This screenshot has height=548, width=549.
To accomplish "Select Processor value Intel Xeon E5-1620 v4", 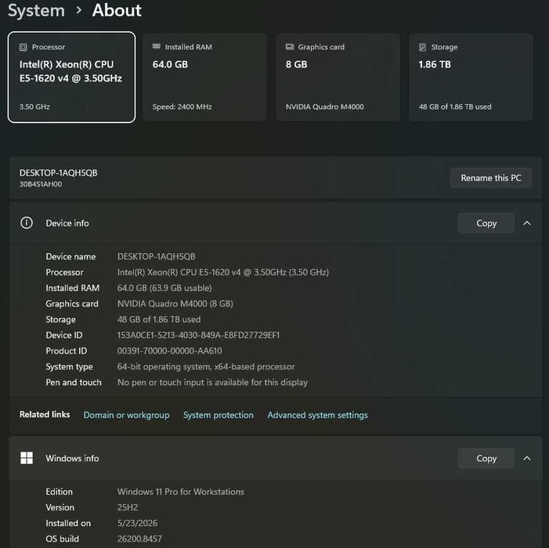I will point(223,272).
